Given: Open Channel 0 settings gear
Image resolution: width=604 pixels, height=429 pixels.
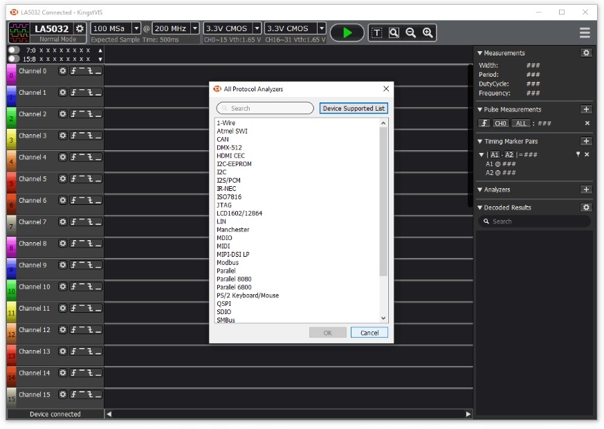Looking at the screenshot, I should (62, 71).
